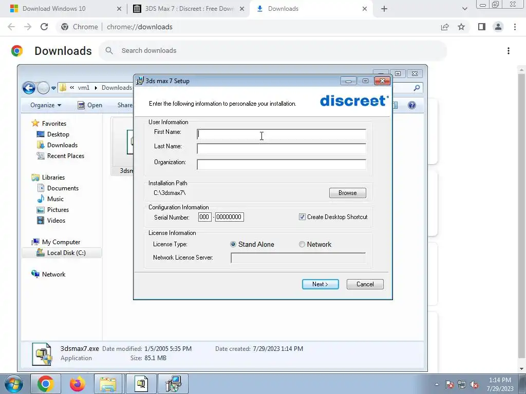The height and width of the screenshot is (394, 526).
Task: Select Downloads in Explorer Favorites
Action: (62, 145)
